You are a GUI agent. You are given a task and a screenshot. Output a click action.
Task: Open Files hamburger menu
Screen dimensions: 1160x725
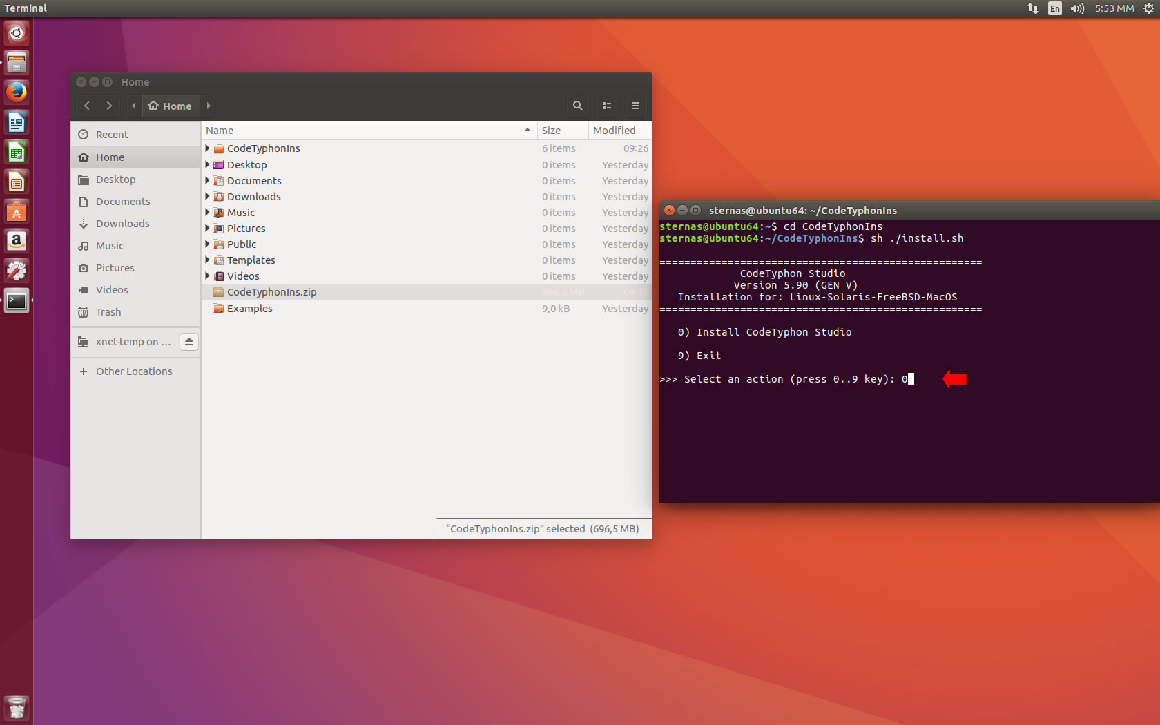point(636,106)
